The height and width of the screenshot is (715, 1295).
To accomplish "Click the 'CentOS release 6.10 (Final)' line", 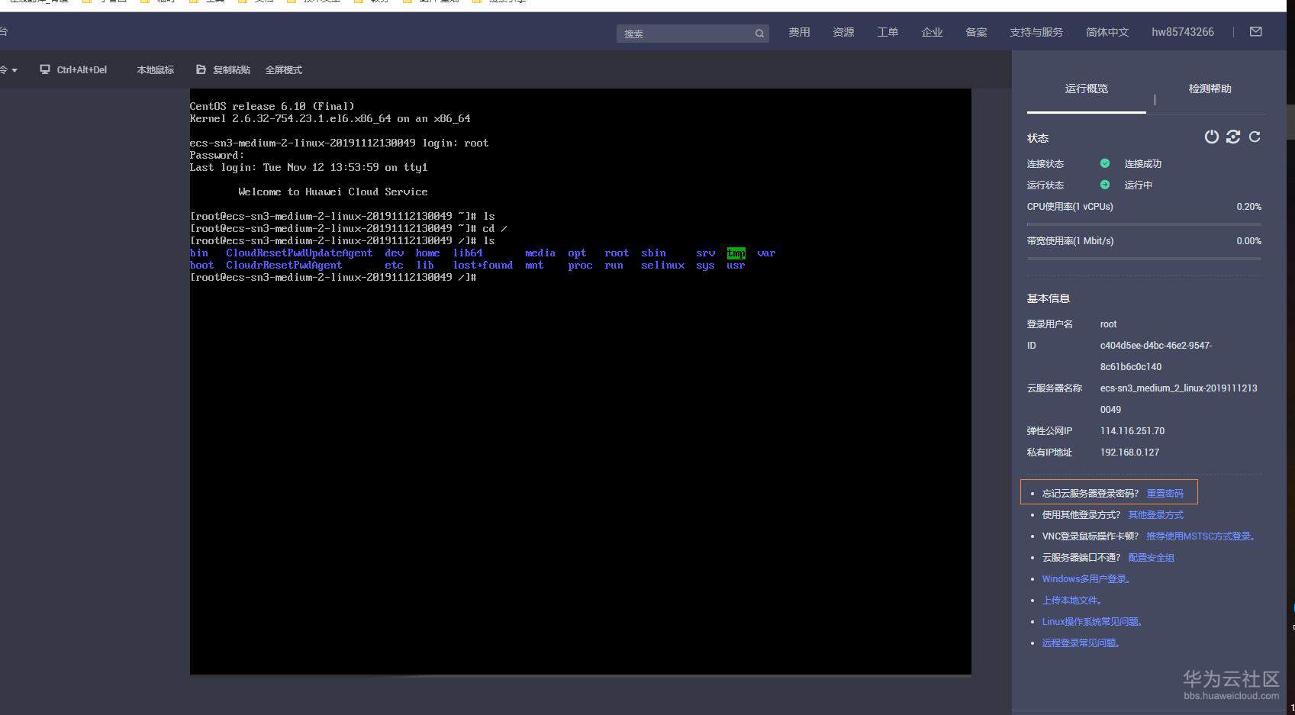I will pos(272,107).
